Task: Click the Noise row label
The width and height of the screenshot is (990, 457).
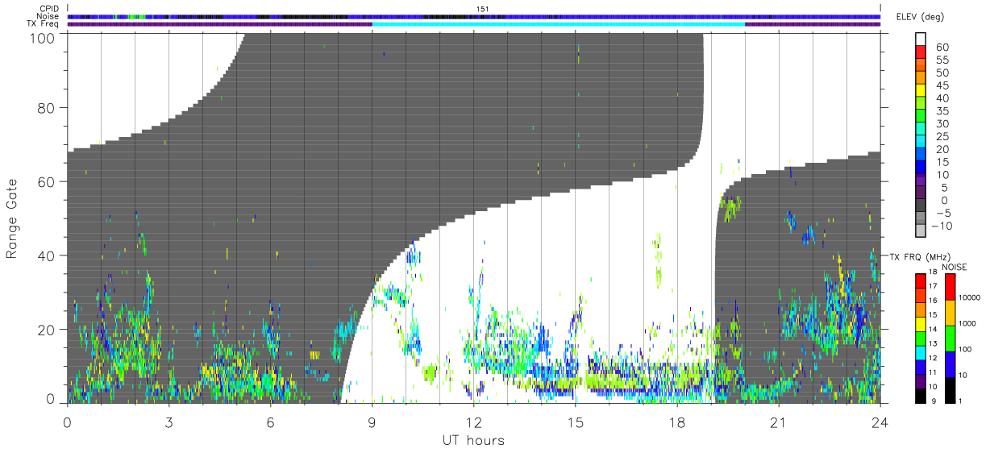Action: [48, 16]
